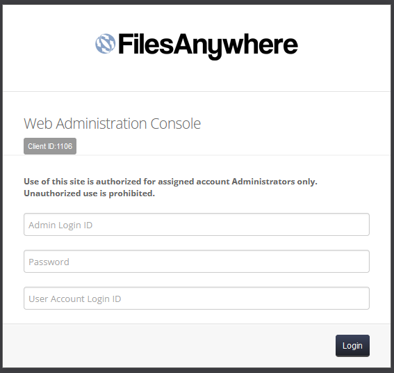Click the 'User Account Login ID' placeholder text
This screenshot has height=373, width=394.
click(75, 299)
